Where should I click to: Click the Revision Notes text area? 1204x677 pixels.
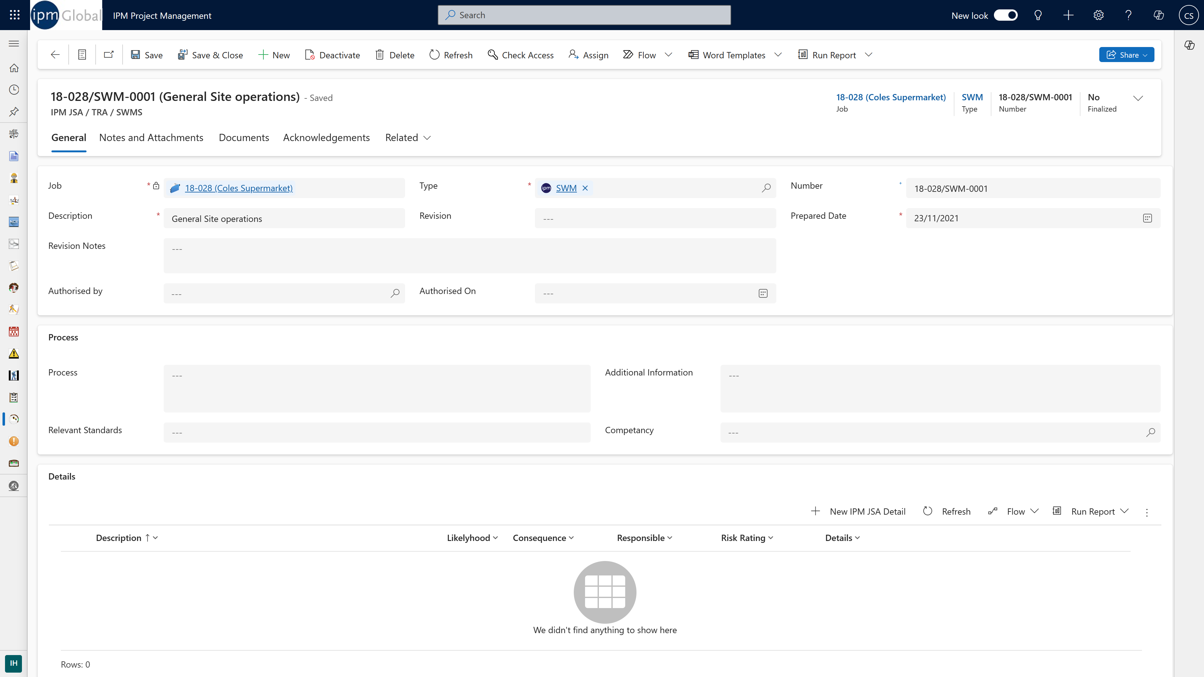pyautogui.click(x=470, y=255)
